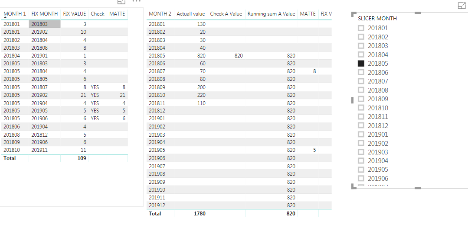Check the 201810 slicer checkbox
Screen dimensions: 468x247
pyautogui.click(x=361, y=108)
